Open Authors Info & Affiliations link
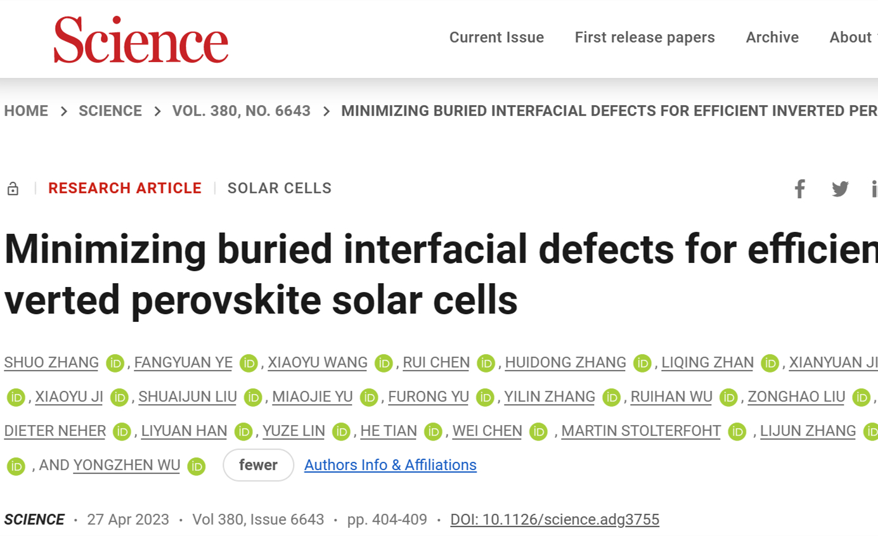 coord(391,465)
